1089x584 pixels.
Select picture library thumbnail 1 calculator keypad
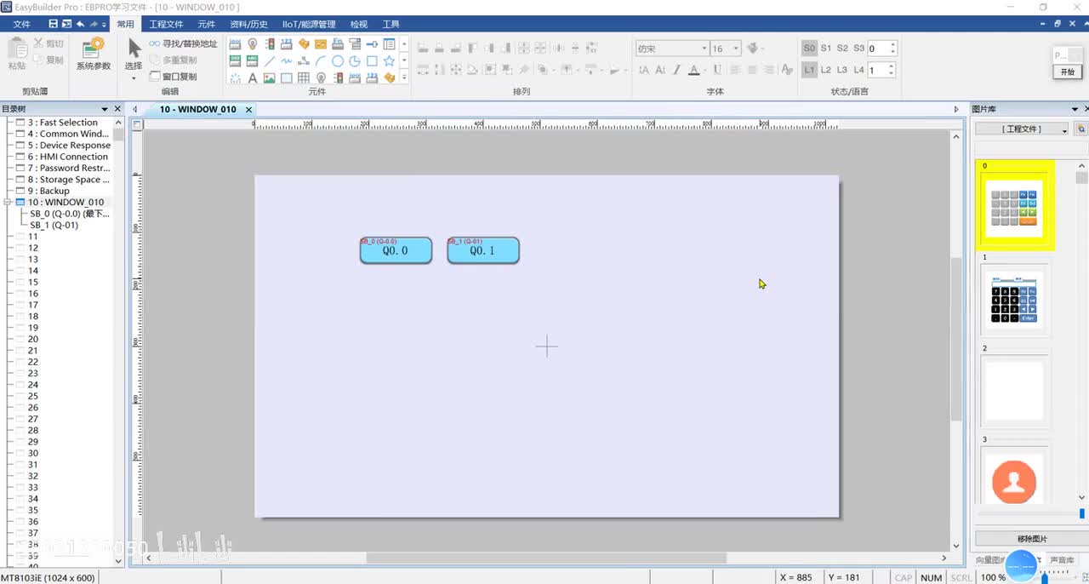(x=1015, y=299)
